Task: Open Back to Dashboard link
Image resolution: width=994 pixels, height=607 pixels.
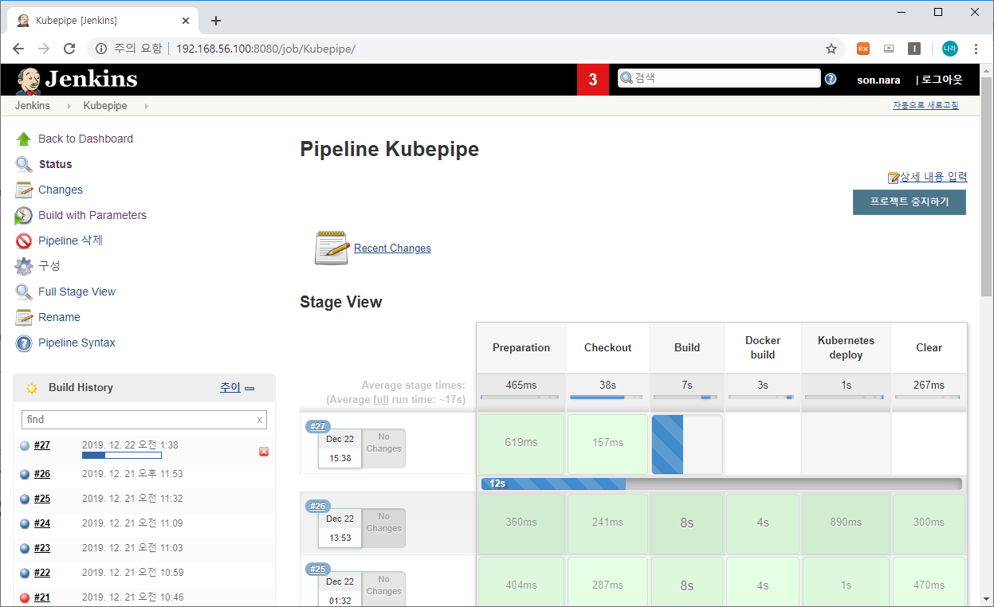Action: tap(85, 139)
